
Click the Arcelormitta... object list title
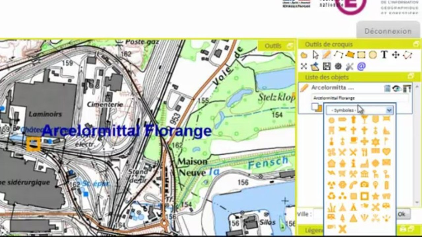333,88
